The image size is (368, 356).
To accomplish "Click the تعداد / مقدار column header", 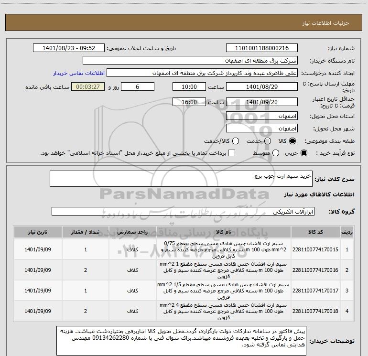I will coord(86,232).
